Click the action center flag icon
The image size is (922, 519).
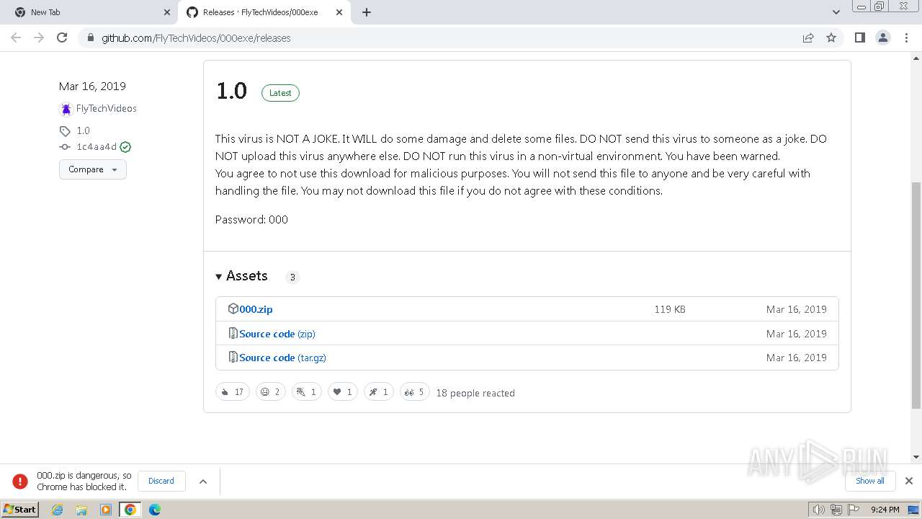tap(853, 510)
